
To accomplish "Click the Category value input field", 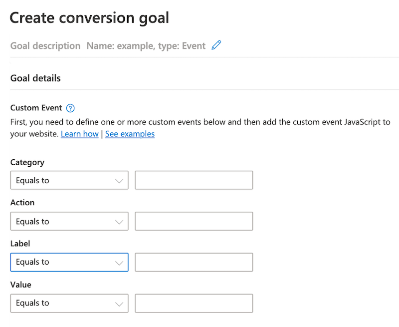I will point(194,180).
